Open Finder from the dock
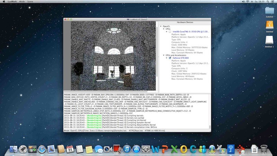Viewport: 277px width, 156px height. coord(14,149)
